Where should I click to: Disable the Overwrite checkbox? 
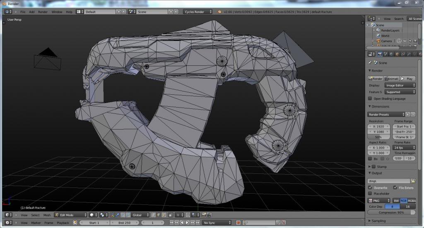tap(370, 187)
